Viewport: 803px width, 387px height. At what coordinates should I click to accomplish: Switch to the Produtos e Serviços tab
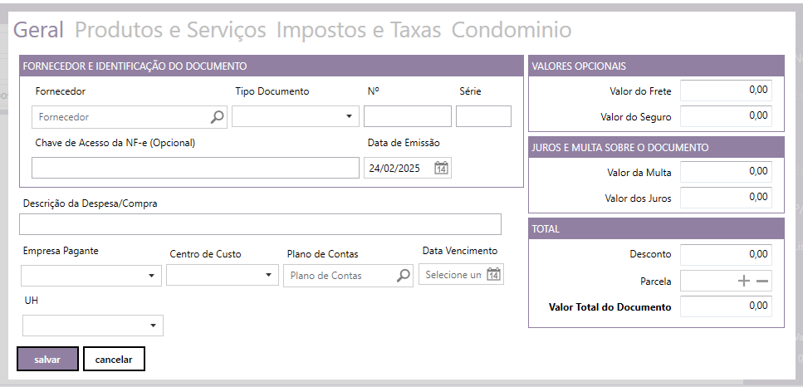(170, 31)
